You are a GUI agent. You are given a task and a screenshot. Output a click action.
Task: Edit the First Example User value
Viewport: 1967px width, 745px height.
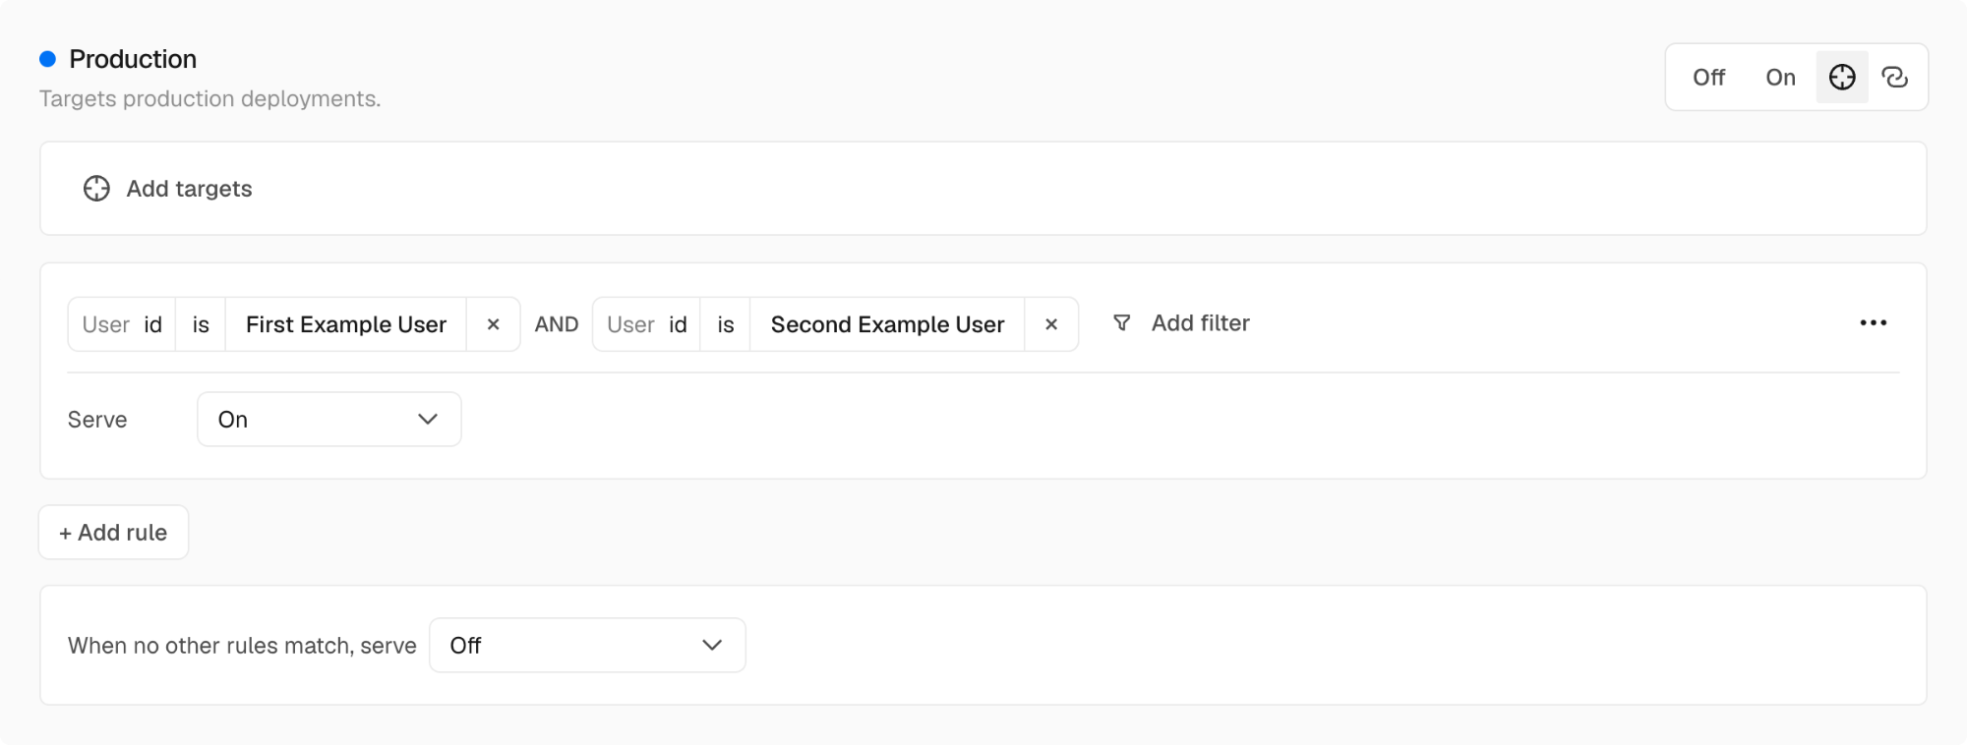(x=346, y=324)
